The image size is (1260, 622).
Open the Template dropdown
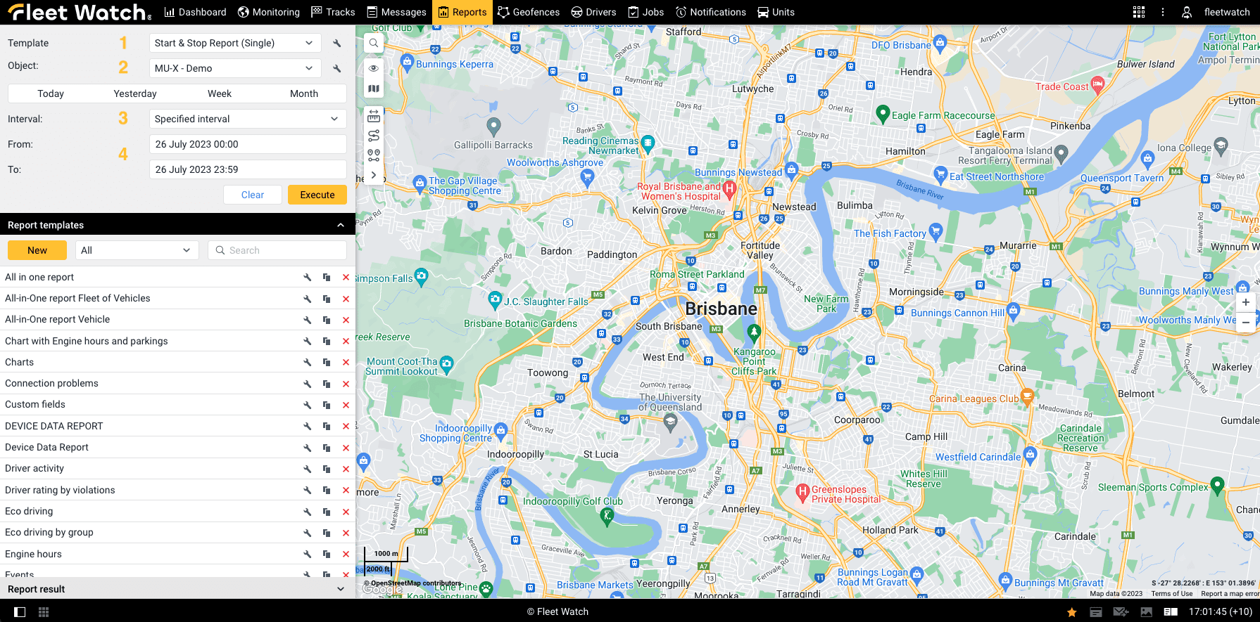[234, 43]
